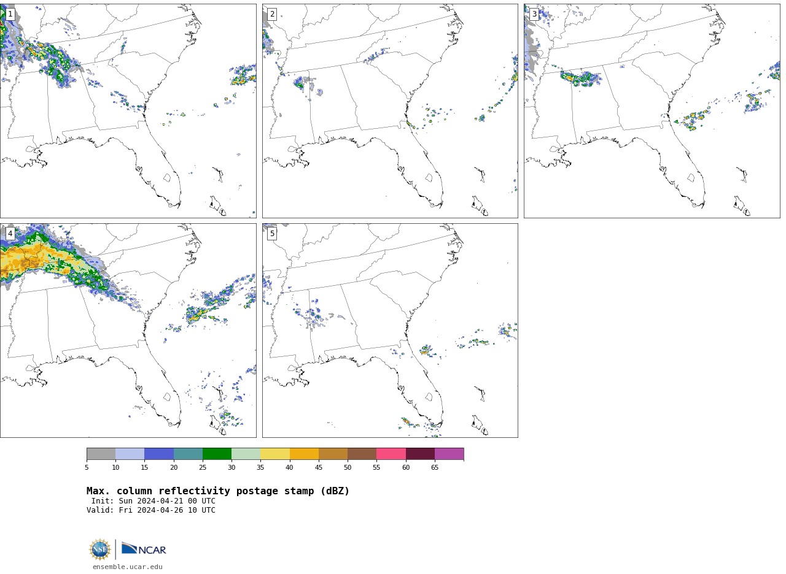This screenshot has width=786, height=574.
Task: Click the pink 55-60 dBZ swatch
Action: tap(391, 454)
